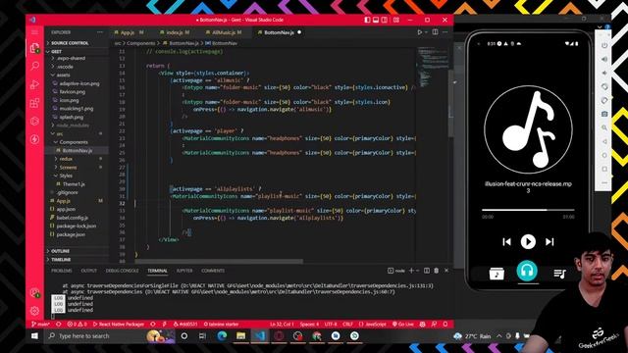Image resolution: width=628 pixels, height=353 pixels.
Task: Open Run and Debug view
Action: coord(35,84)
